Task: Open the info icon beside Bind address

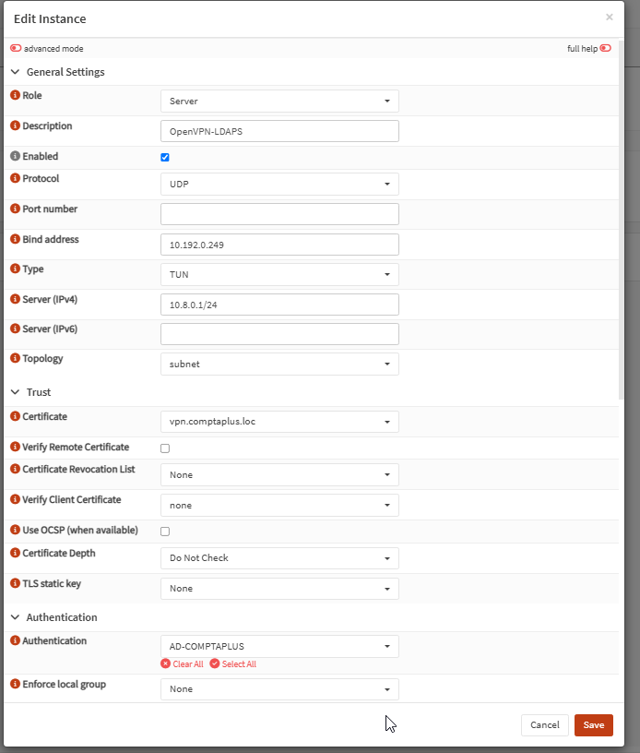Action: coord(16,239)
